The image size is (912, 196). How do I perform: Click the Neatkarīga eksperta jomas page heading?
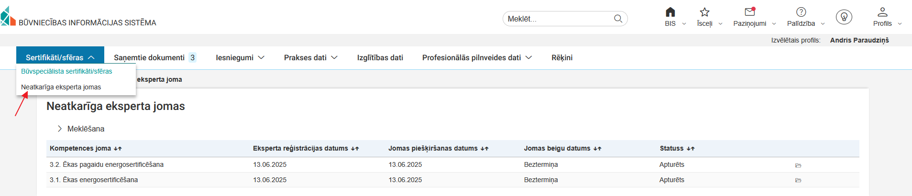[x=116, y=106]
